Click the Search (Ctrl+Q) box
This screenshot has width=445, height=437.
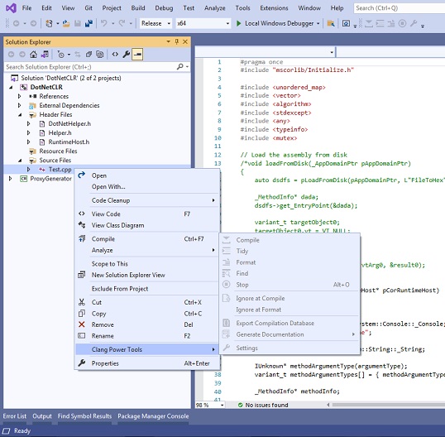399,8
